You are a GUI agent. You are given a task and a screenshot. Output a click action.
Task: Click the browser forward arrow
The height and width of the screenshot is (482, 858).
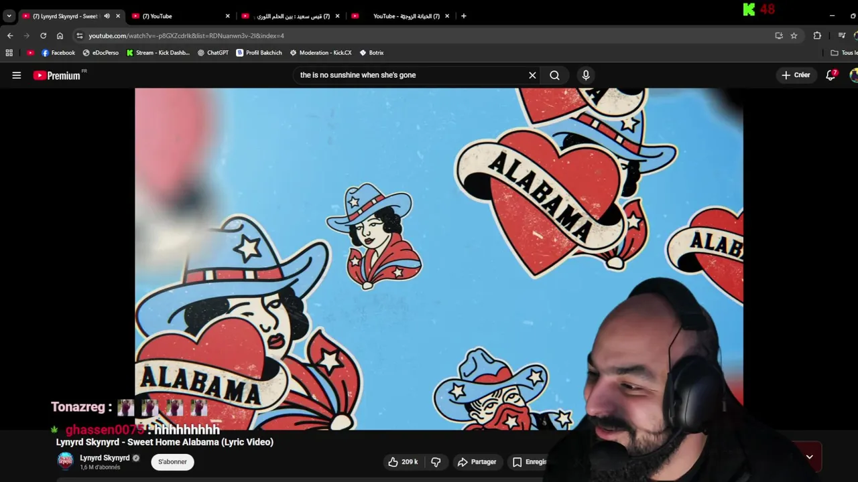click(x=26, y=35)
